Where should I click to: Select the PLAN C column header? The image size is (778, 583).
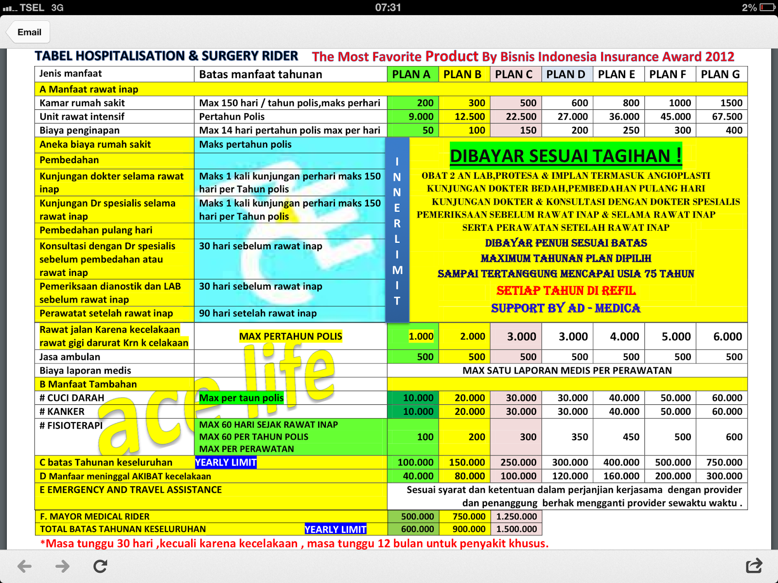(516, 74)
